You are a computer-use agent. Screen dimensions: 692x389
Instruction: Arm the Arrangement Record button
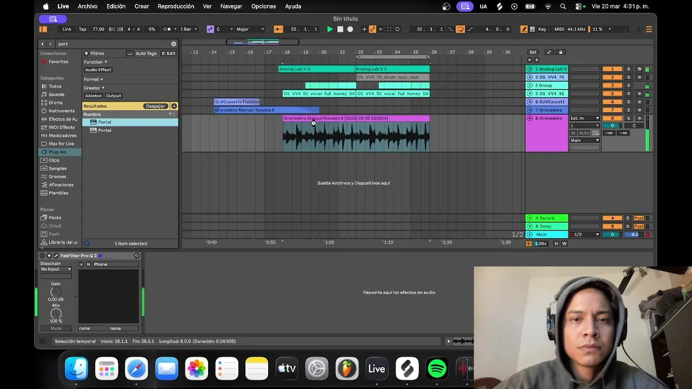350,29
